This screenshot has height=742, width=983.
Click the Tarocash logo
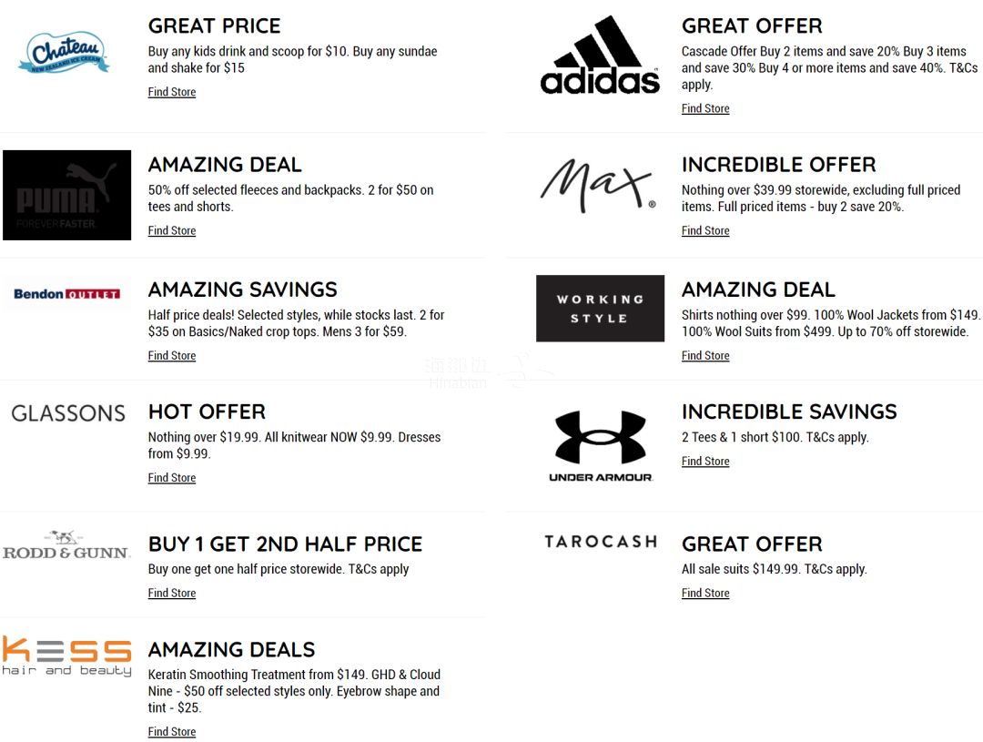[x=601, y=542]
